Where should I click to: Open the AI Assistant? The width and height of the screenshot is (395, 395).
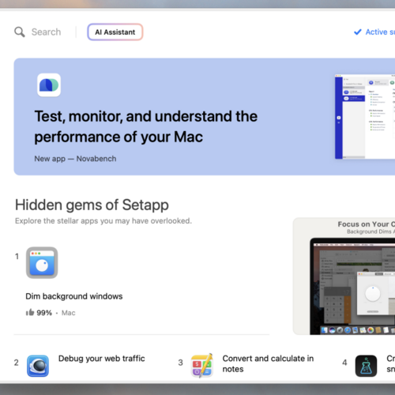tap(115, 32)
